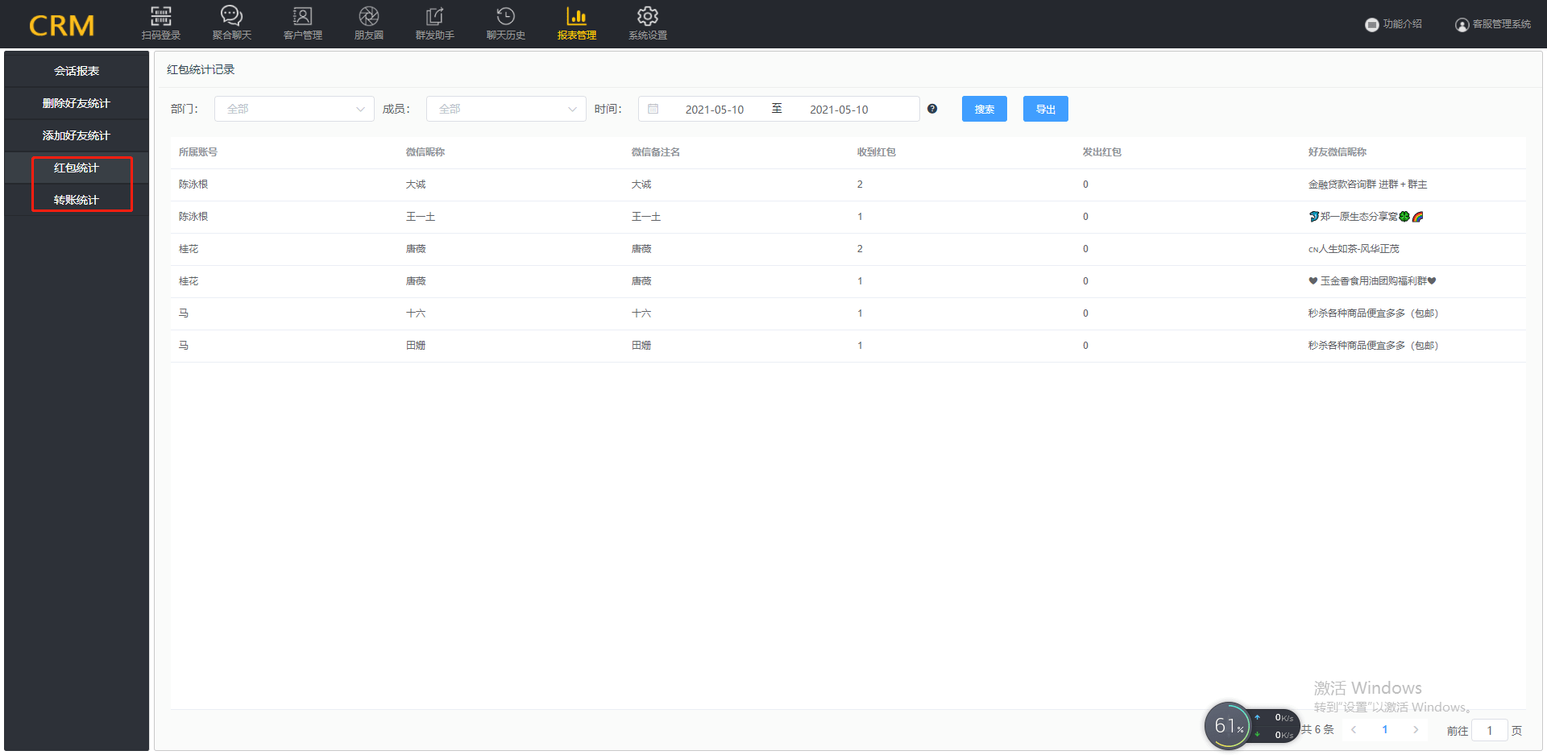The image size is (1547, 755).
Task: Select 转账统计 in the sidebar
Action: (x=77, y=200)
